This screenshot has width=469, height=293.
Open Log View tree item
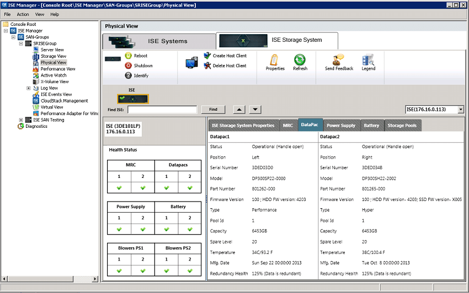point(49,88)
